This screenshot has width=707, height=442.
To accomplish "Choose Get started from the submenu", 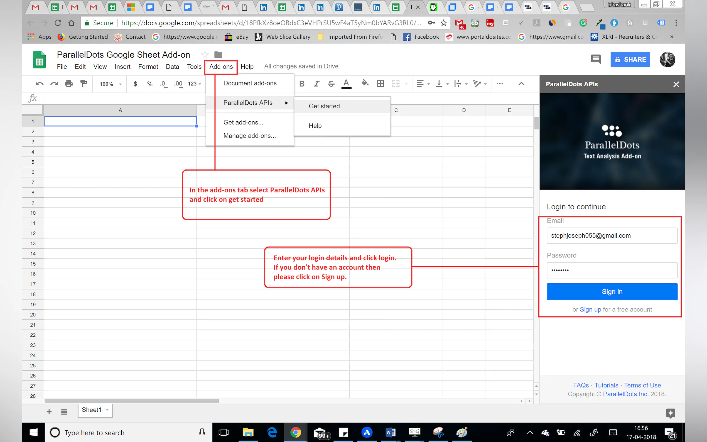I will (324, 106).
